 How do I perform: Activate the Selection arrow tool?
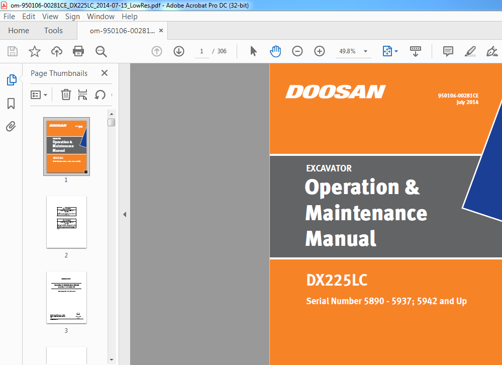[253, 51]
